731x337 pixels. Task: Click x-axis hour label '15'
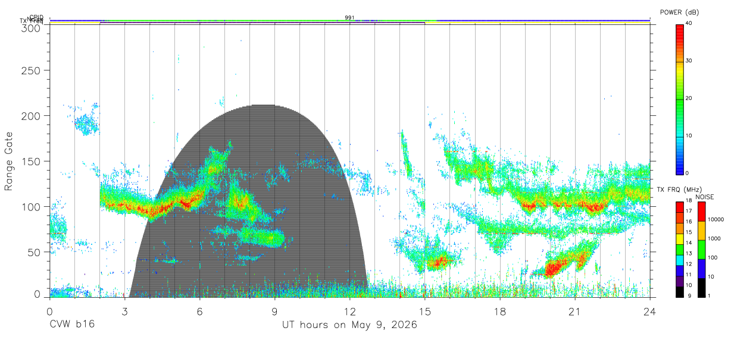pos(425,311)
